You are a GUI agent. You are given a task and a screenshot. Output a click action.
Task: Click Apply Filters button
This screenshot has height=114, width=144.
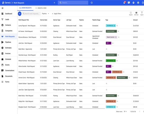[56, 13]
